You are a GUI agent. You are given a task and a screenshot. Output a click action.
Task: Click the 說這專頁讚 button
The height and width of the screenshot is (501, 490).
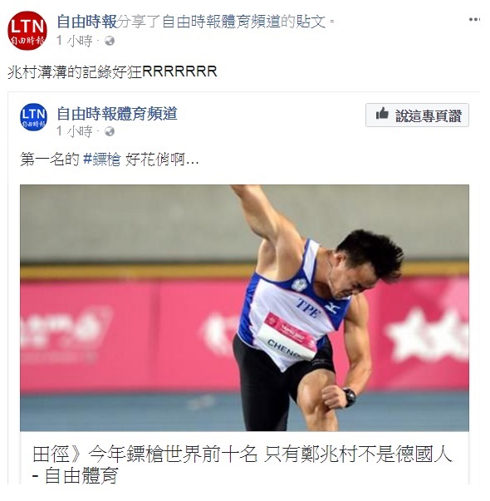417,115
